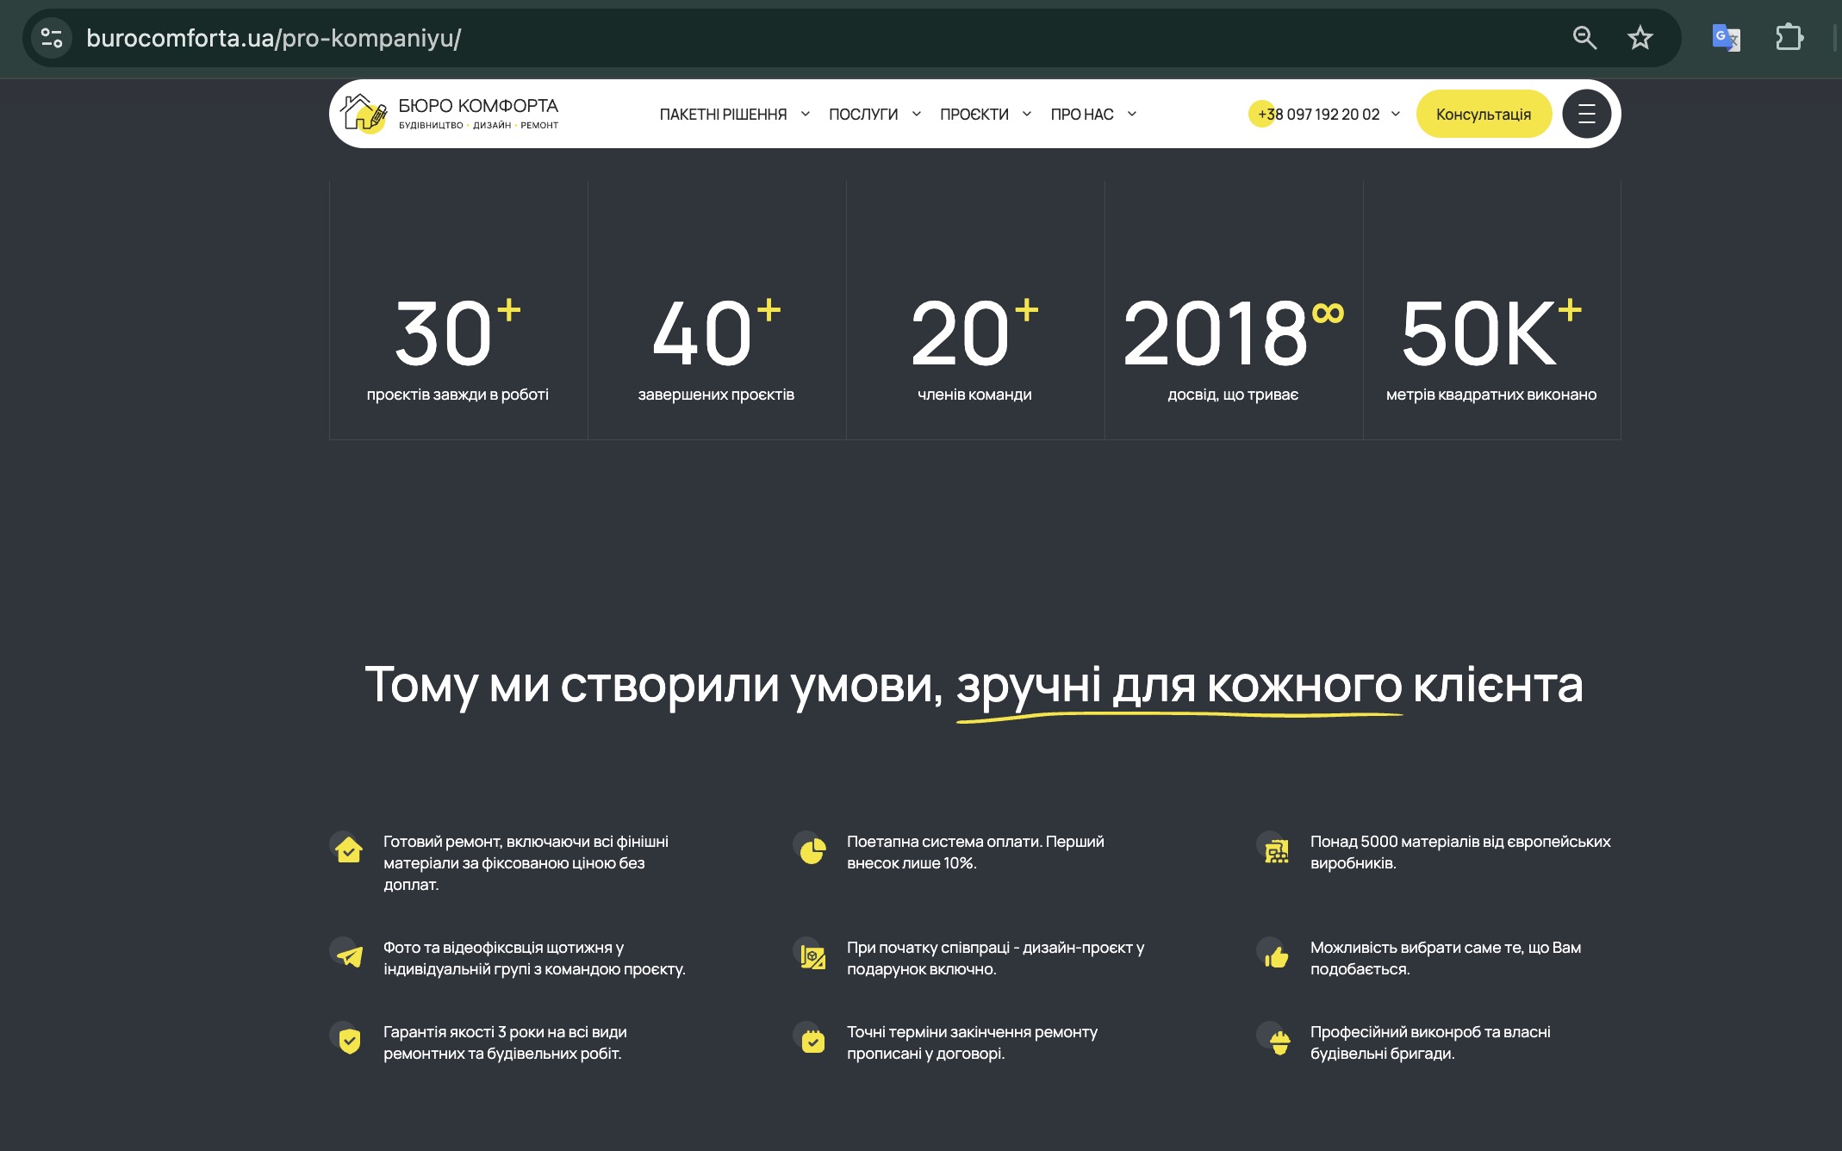1842x1151 pixels.
Task: Open the browser extensions puzzle icon
Action: click(1789, 38)
